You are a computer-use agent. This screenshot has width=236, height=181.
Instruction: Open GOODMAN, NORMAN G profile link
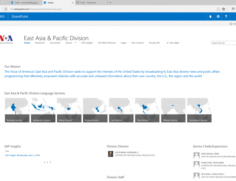pos(127,152)
